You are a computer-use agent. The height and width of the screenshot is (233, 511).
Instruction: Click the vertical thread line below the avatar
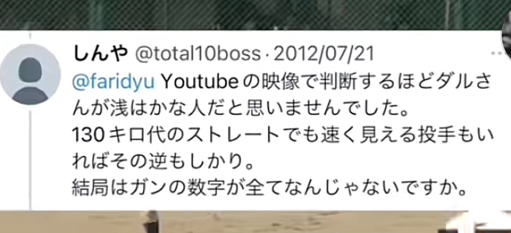[30, 157]
